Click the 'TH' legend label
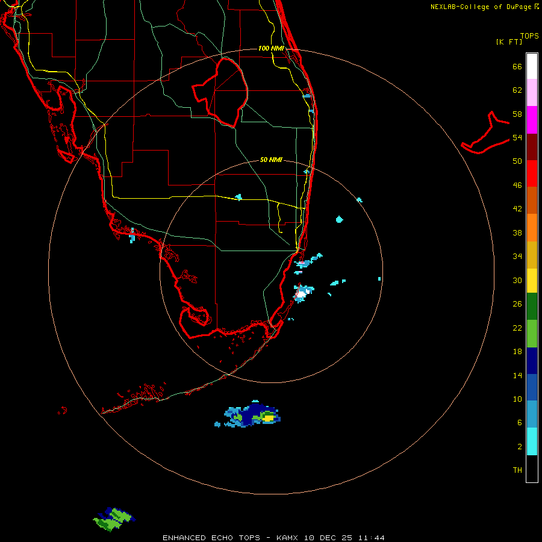Screen dimensions: 542x542 pyautogui.click(x=517, y=470)
